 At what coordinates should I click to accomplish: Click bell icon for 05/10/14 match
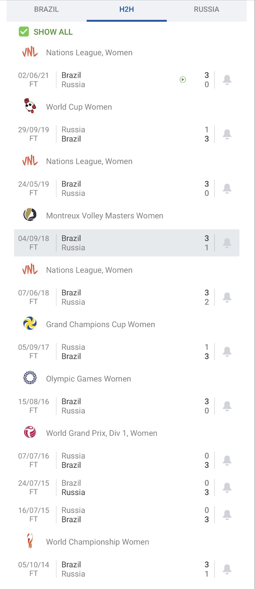click(x=227, y=569)
